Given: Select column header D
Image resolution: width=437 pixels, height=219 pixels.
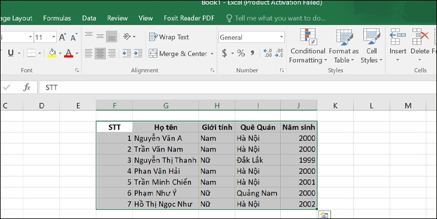Looking at the screenshot, I should (41, 106).
